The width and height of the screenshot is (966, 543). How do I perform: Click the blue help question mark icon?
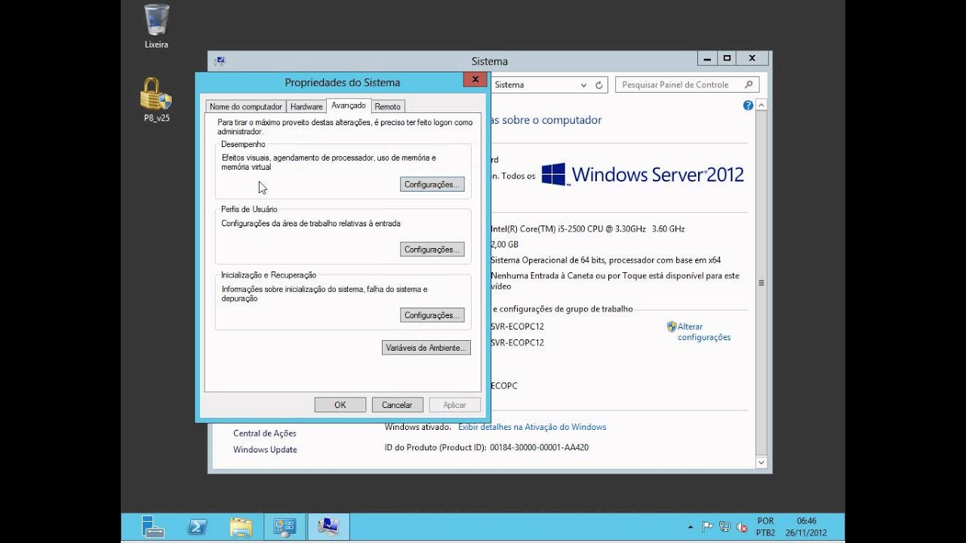pos(748,106)
